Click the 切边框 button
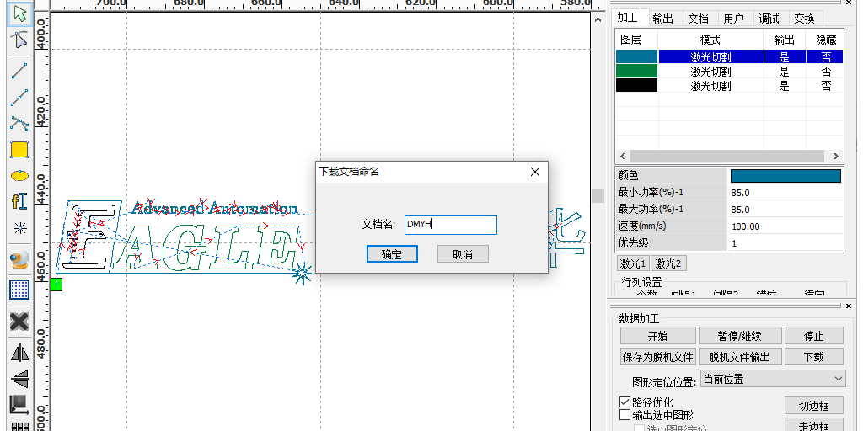The height and width of the screenshot is (431, 863). click(814, 407)
